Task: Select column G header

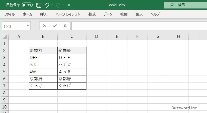Action: pos(158,36)
